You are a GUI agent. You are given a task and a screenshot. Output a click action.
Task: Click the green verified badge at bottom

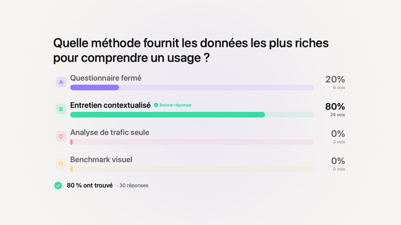(58, 186)
